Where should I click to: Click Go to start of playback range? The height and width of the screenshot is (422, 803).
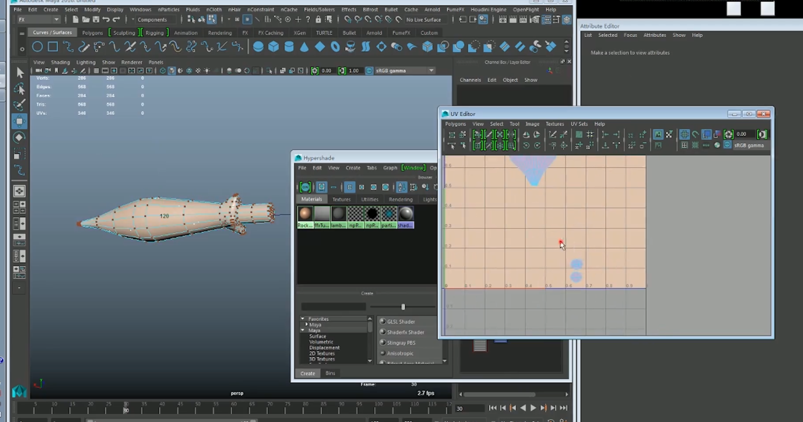[x=493, y=408]
